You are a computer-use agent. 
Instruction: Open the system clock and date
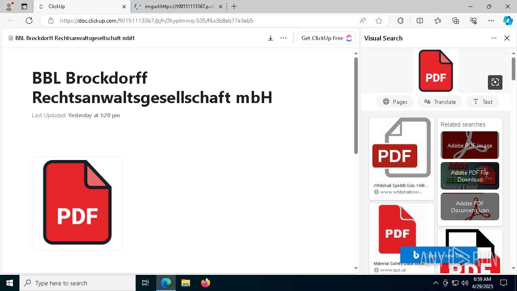482,283
